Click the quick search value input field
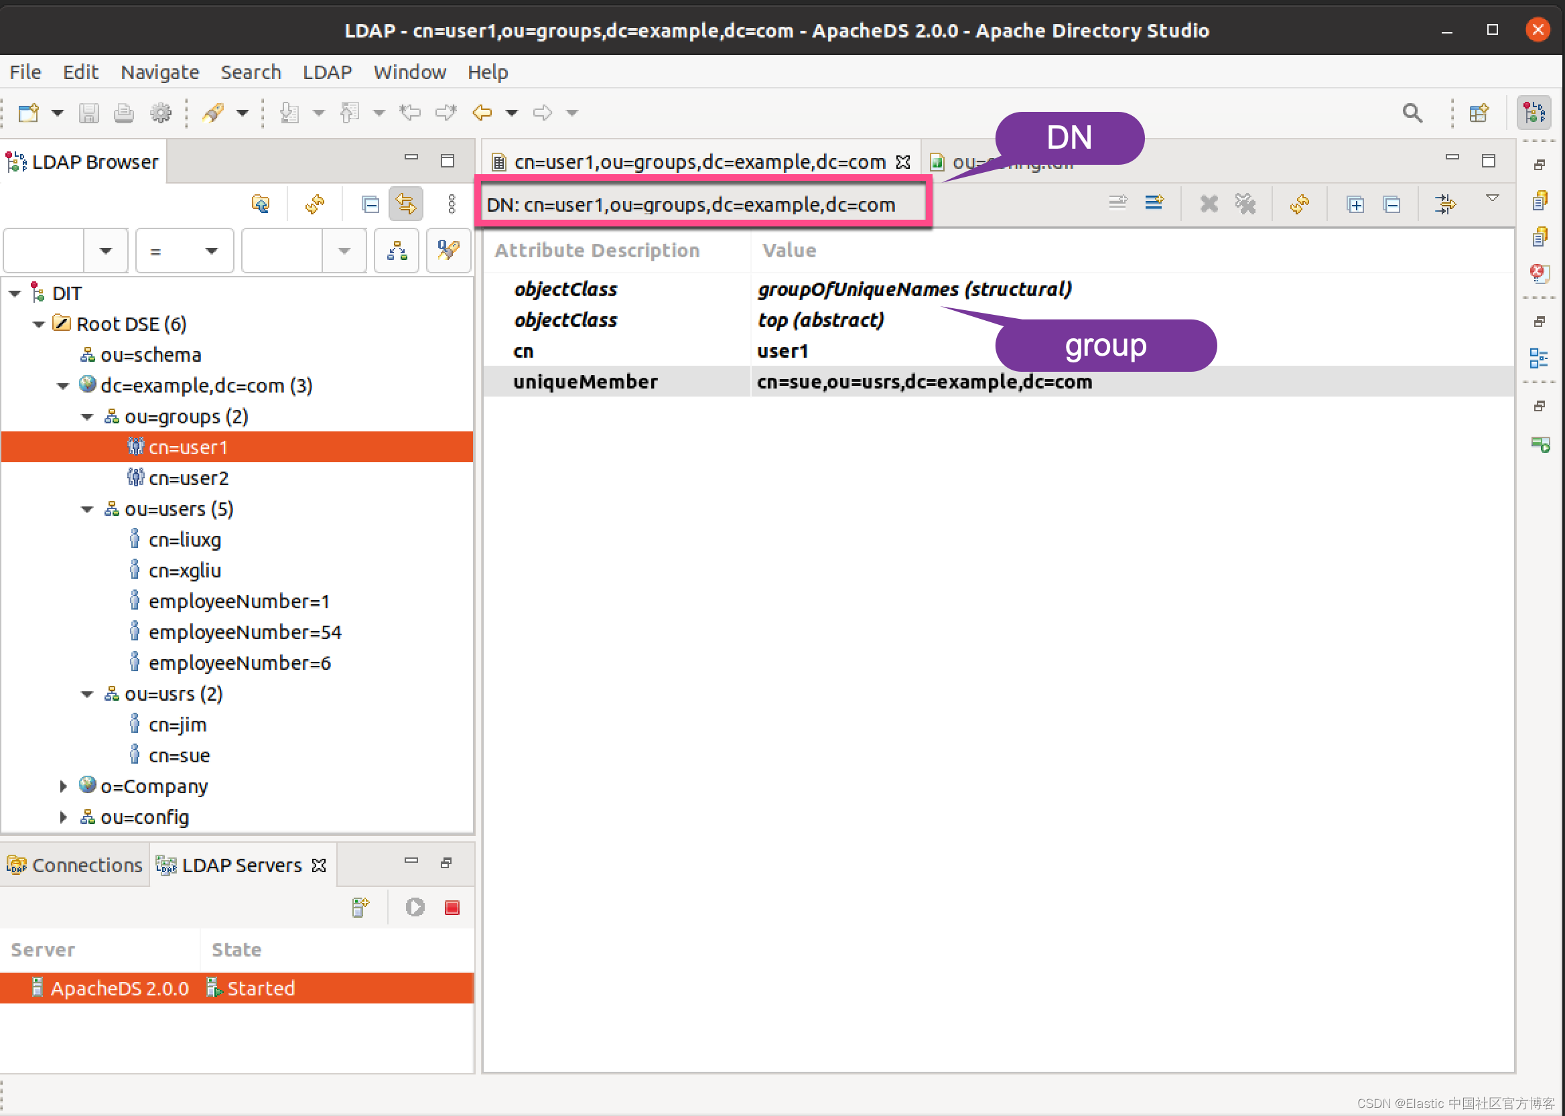Screen dimensions: 1565x1116 (x=282, y=251)
